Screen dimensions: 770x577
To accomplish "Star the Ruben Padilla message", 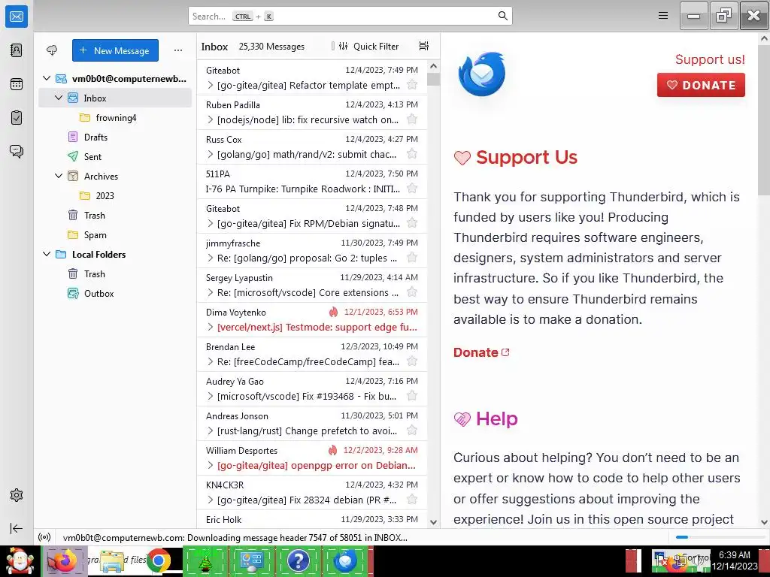I will pyautogui.click(x=412, y=119).
